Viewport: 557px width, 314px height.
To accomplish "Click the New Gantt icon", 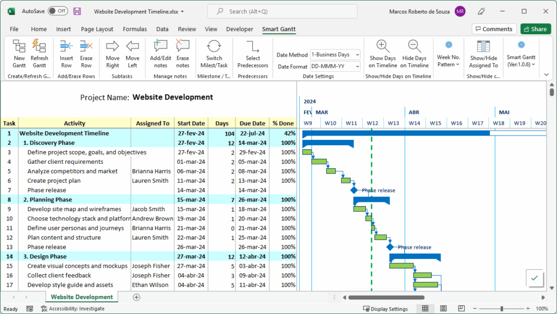I will tap(20, 53).
